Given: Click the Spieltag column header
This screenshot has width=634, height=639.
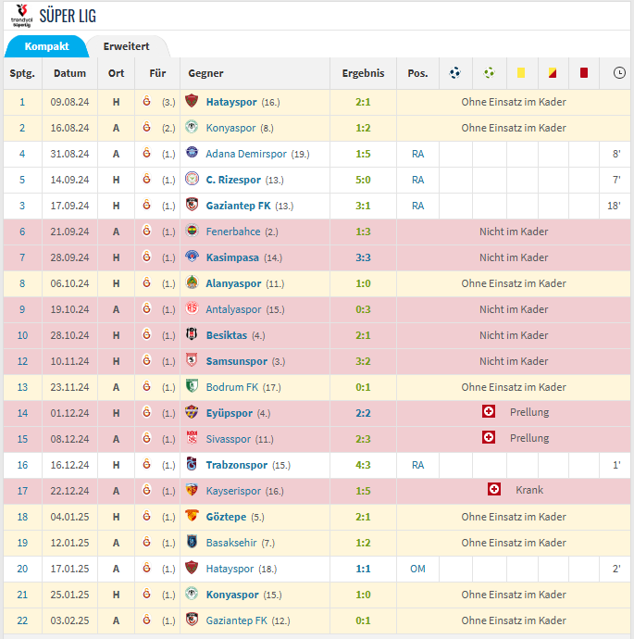Looking at the screenshot, I should tap(22, 73).
